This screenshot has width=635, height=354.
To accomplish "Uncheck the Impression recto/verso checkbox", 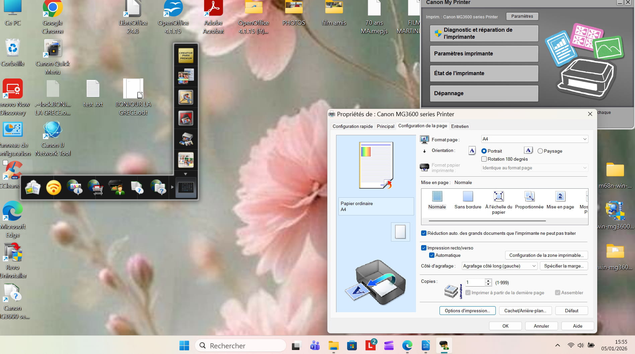I will coord(424,248).
